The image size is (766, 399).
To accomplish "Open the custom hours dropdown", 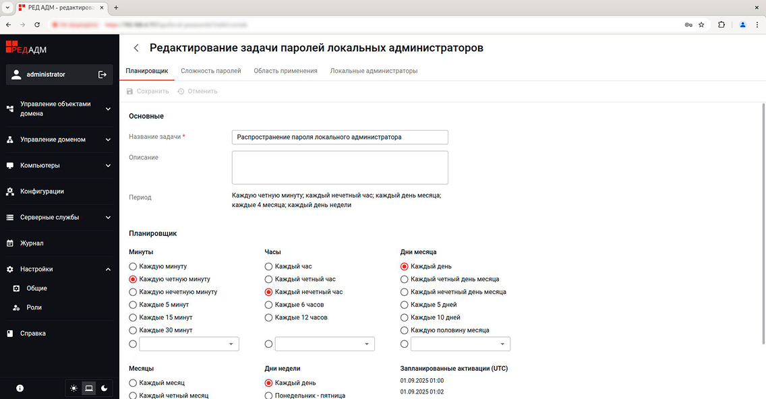I will pyautogui.click(x=325, y=344).
